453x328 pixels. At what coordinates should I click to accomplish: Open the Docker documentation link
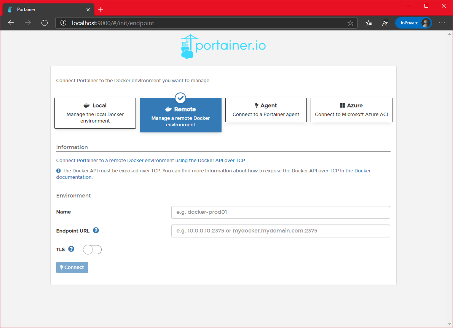tap(355, 171)
